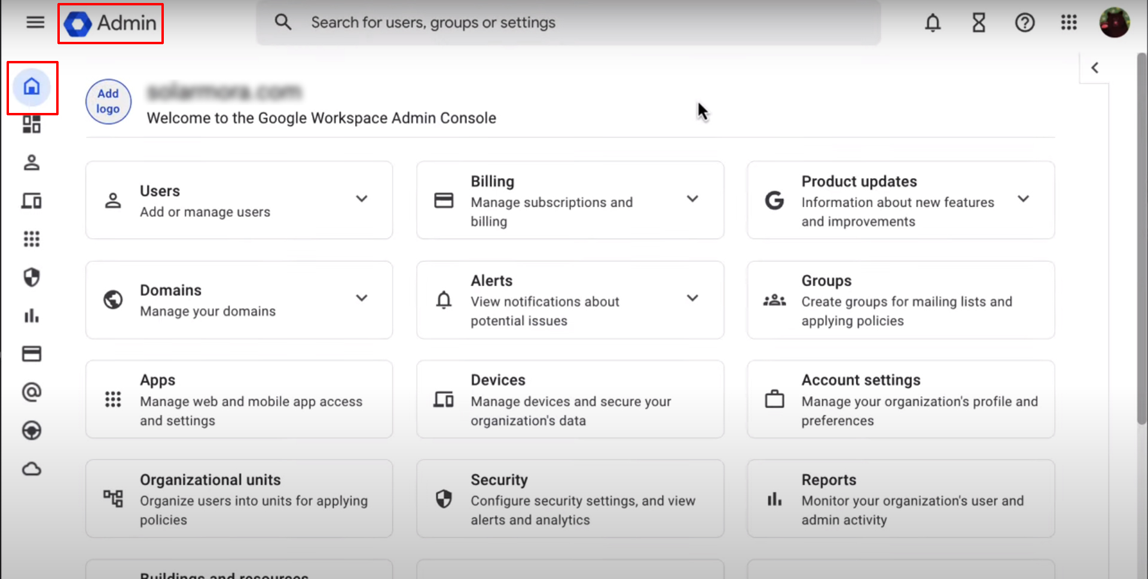Open the notifications bell in header
This screenshot has width=1148, height=579.
coord(933,23)
